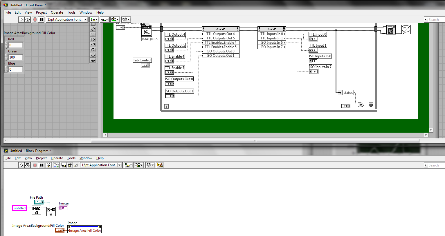Click the Blue numeric input field

click(15, 69)
